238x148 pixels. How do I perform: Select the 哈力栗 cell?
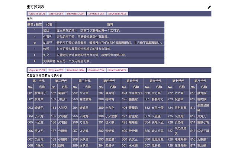159,93
